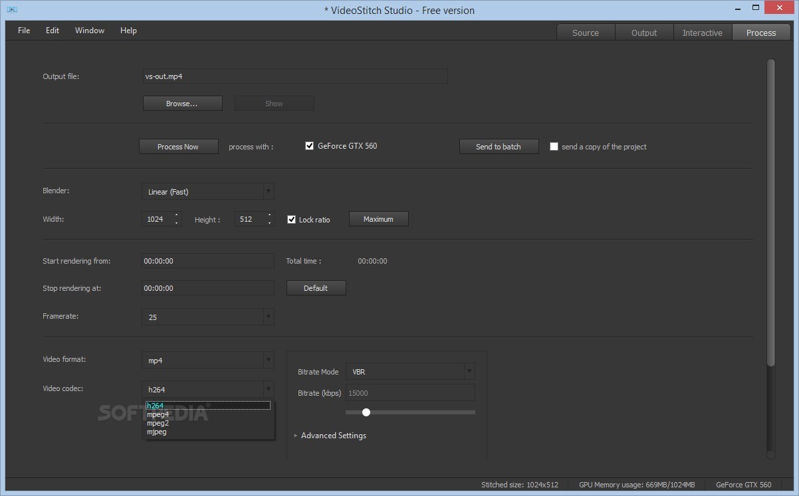This screenshot has height=496, width=799.
Task: Click the GPU Memory usage status text
Action: point(637,485)
